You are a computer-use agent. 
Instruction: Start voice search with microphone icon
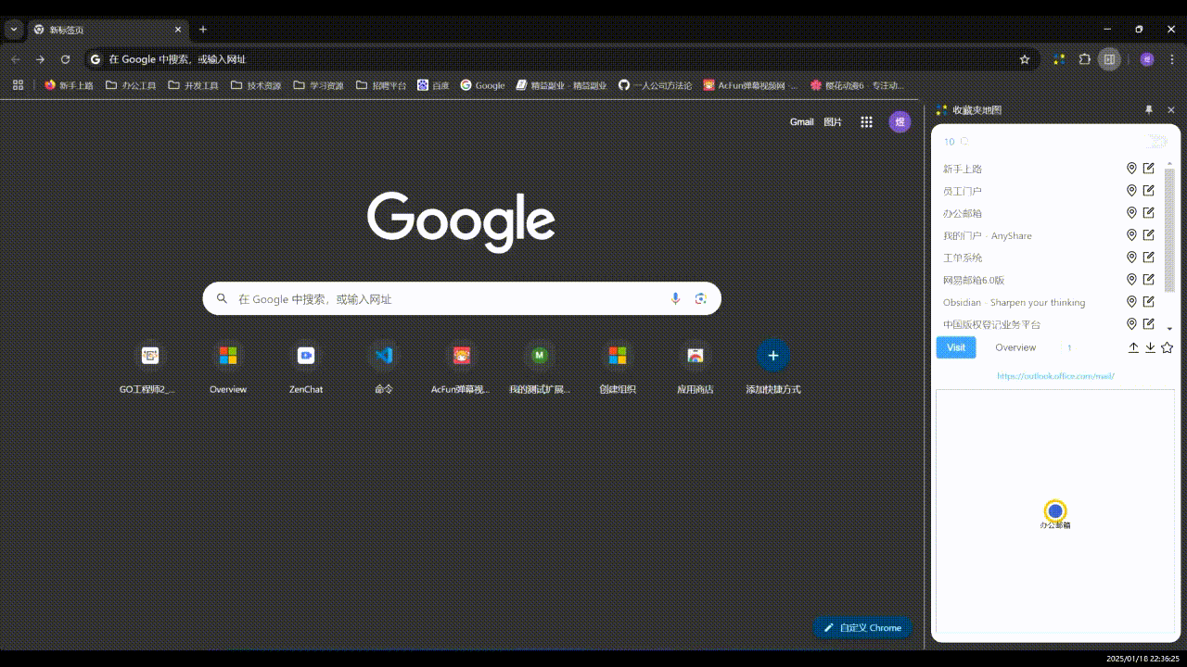click(x=675, y=298)
